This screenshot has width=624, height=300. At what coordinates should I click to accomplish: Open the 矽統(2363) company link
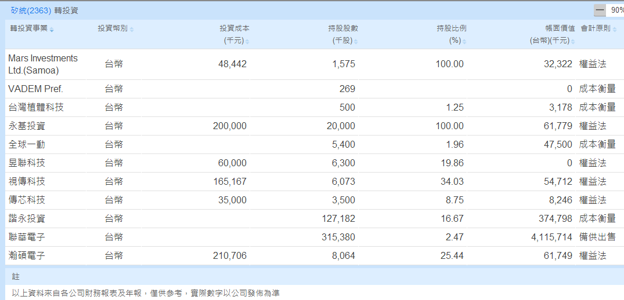pos(31,10)
